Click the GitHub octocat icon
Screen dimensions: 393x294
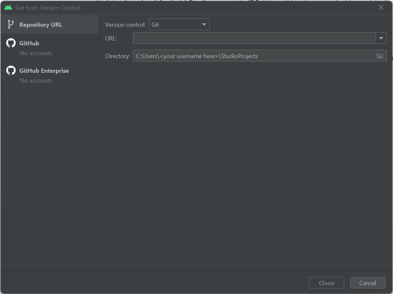pyautogui.click(x=11, y=43)
